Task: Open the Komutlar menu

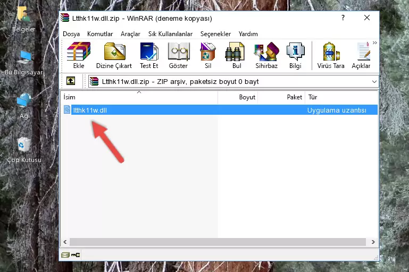Action: pos(100,34)
